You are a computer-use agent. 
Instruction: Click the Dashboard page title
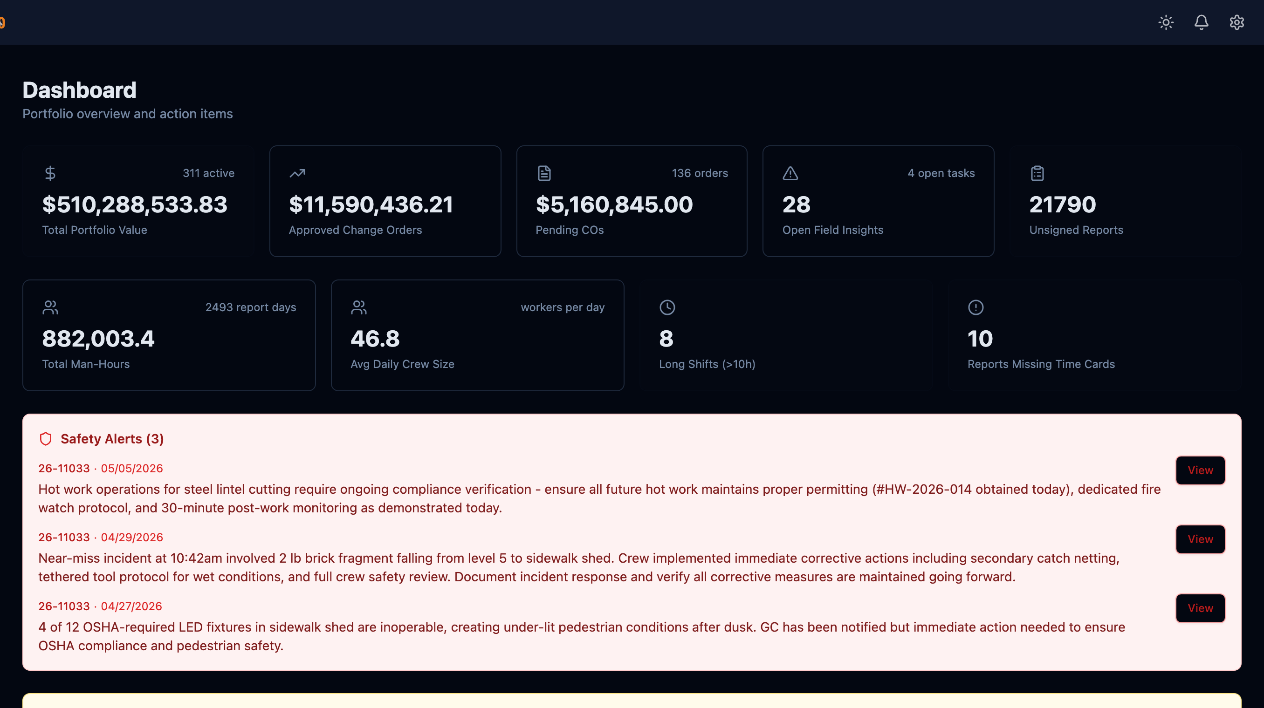[x=80, y=90]
